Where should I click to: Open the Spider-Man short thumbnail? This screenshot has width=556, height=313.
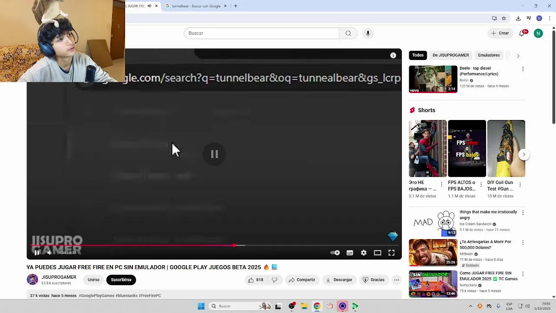pos(427,148)
